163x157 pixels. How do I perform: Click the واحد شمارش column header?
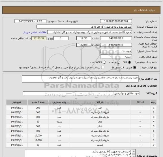59,102
